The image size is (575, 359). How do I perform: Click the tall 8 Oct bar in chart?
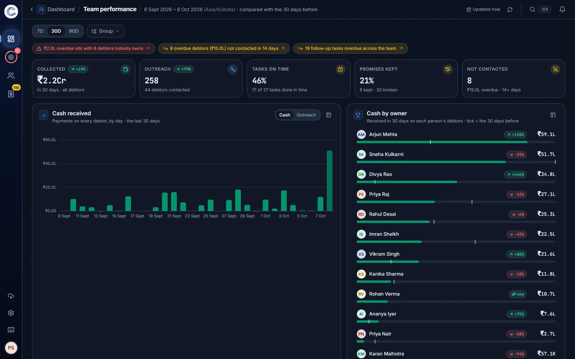[x=329, y=181]
